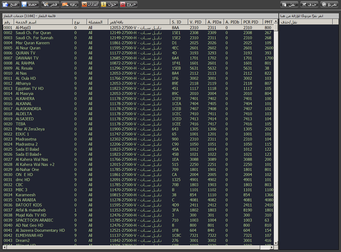
Task: Sort by the المفضلة column header
Action: coord(97,22)
